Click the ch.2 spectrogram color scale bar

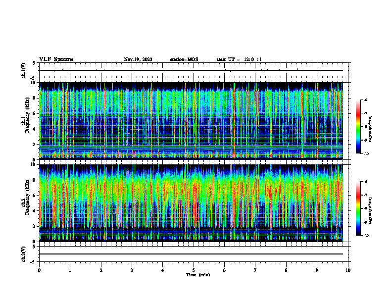(358, 208)
